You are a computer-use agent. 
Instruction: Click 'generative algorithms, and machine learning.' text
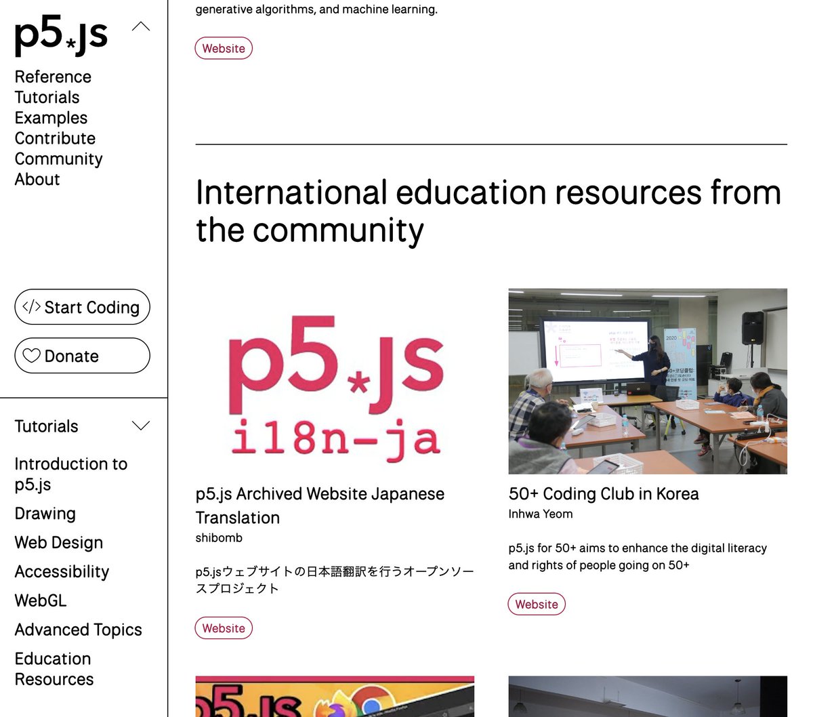(316, 9)
